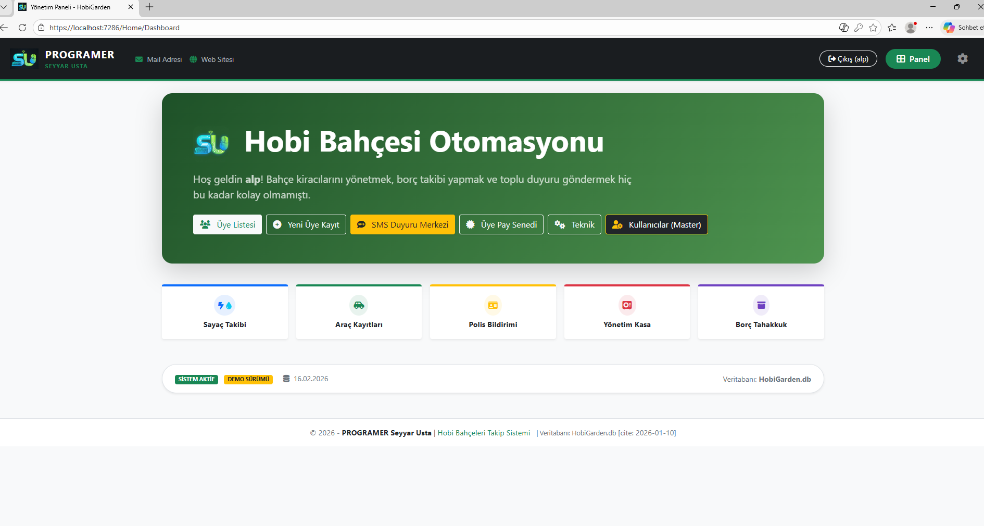
Task: Click the globe icon next to Web Sitesi
Action: (193, 59)
